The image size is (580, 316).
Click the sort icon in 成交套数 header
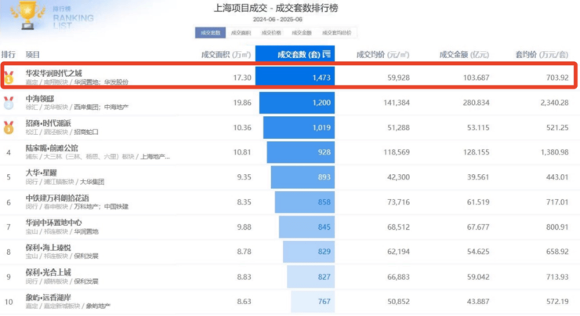pyautogui.click(x=327, y=55)
